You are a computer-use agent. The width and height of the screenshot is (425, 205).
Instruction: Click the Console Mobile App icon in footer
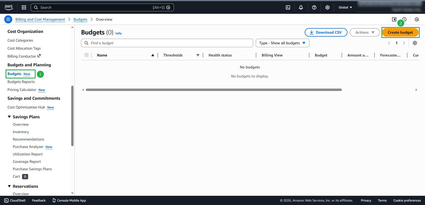pyautogui.click(x=54, y=200)
